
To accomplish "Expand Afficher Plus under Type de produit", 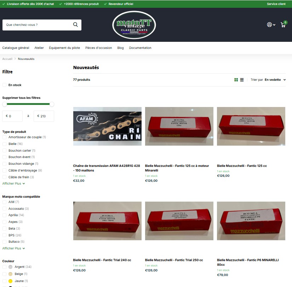I will tap(13, 184).
